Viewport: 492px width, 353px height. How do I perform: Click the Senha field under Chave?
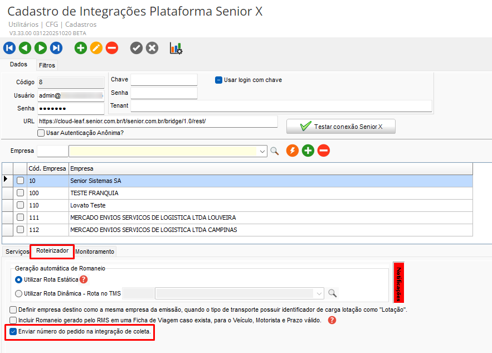(164, 93)
